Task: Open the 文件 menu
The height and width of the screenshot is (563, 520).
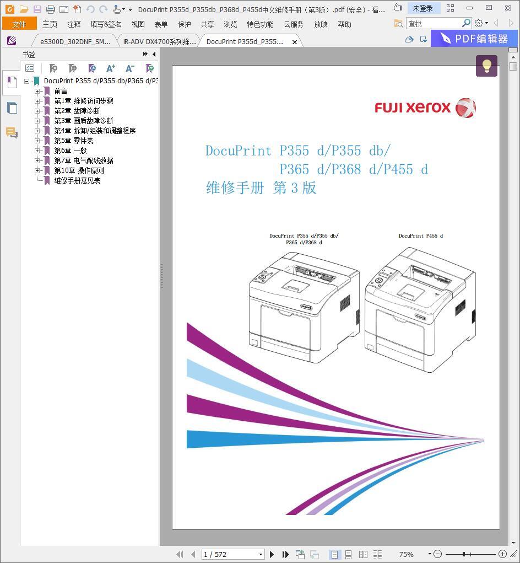Action: 19,24
